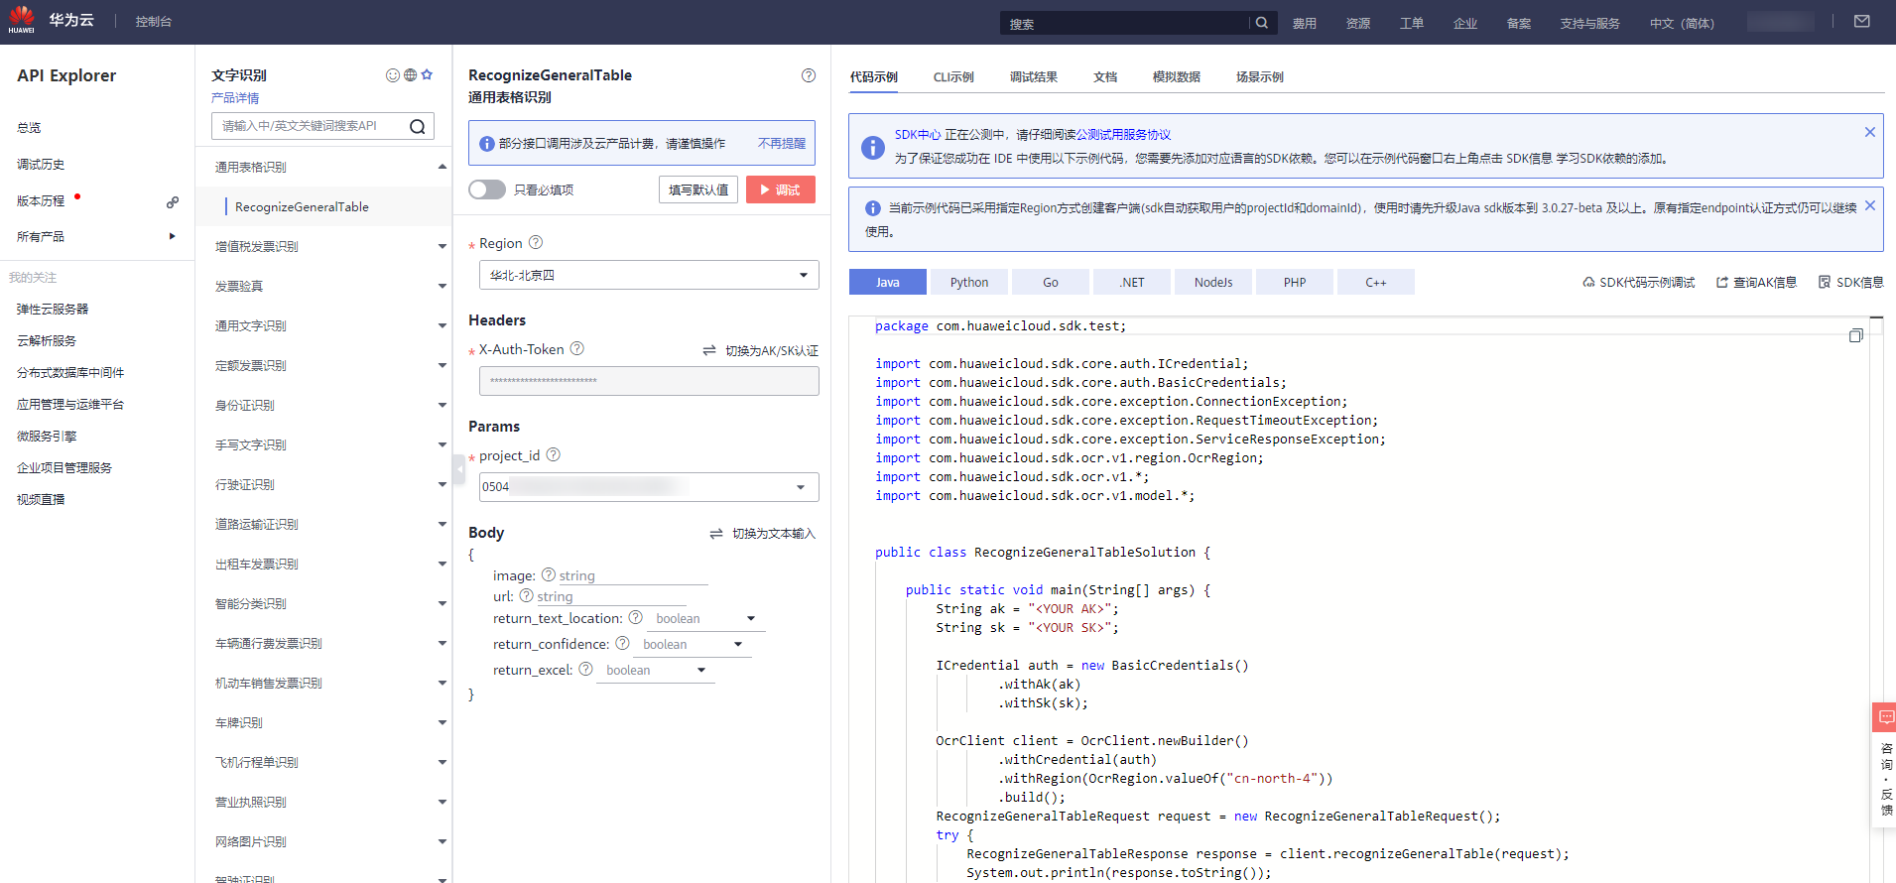Expand 身份证识别 group
This screenshot has height=883, width=1896.
click(x=323, y=405)
